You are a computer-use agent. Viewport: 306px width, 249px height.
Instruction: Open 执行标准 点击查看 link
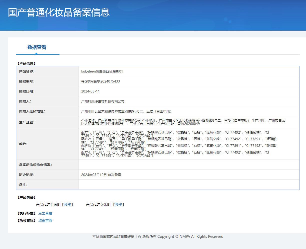[45, 213]
